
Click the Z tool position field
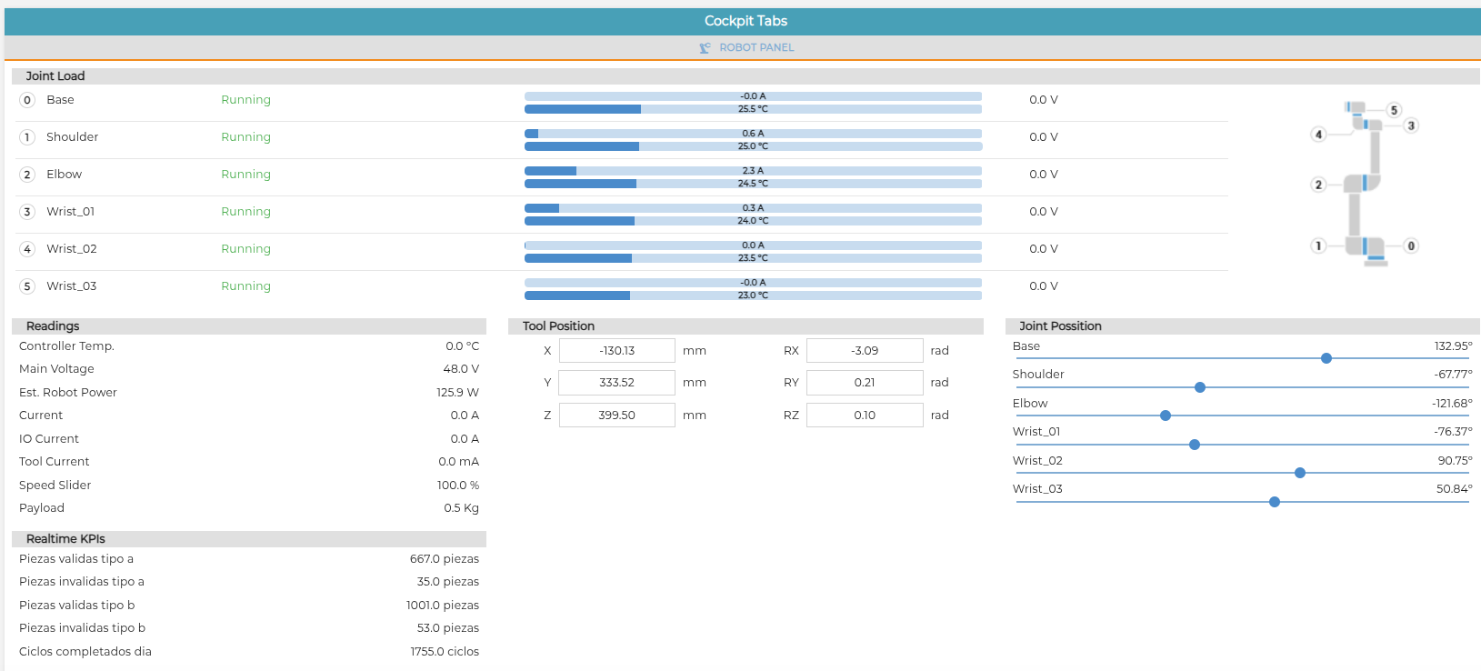point(617,416)
